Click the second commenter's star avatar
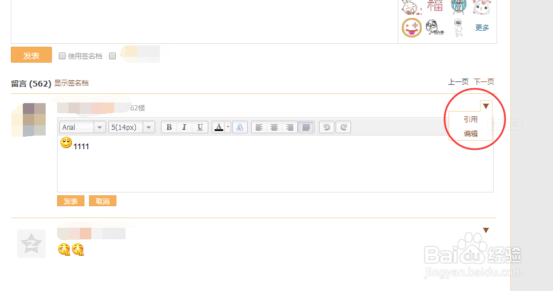553x291 pixels. pos(31,244)
